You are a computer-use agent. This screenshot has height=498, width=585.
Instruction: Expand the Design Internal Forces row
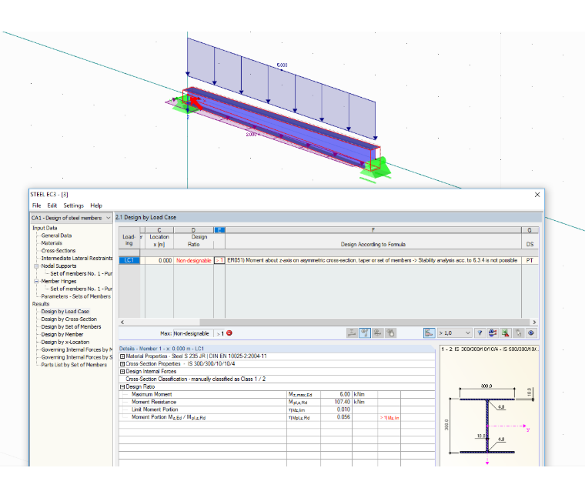tap(122, 372)
